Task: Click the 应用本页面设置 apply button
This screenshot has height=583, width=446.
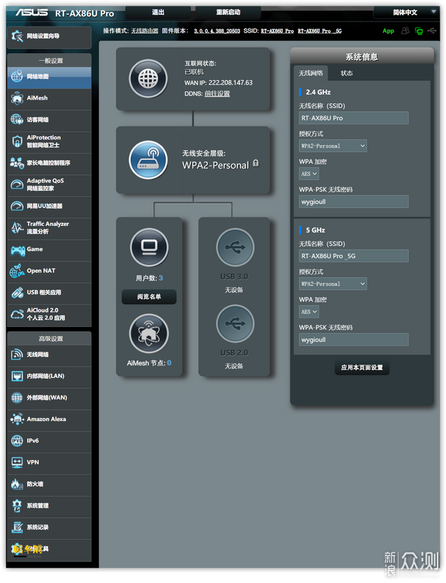Action: click(x=362, y=368)
